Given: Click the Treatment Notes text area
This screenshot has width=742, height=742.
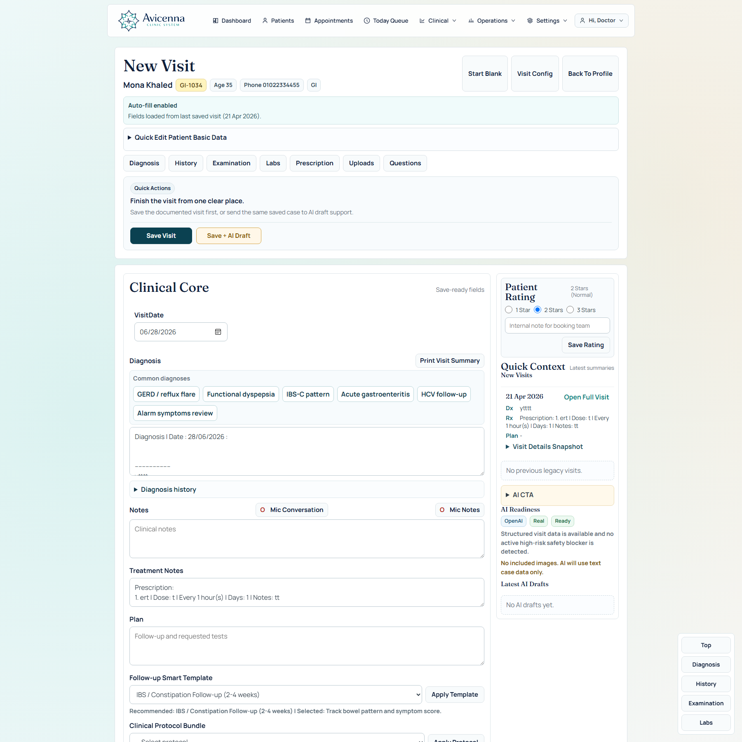Looking at the screenshot, I should pos(307,592).
